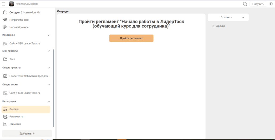Viewport: 275px width, 140px height.
Task: Collapse the Общие проекты chevron
Action: [49, 68]
